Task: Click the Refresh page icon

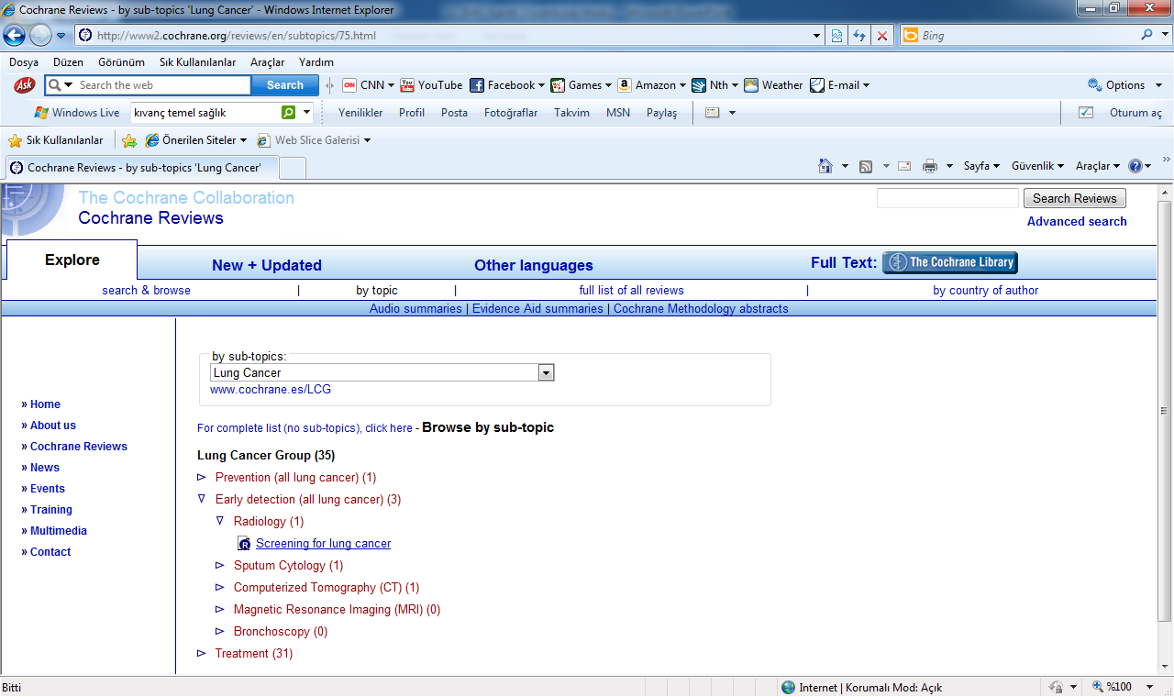Action: 859,36
